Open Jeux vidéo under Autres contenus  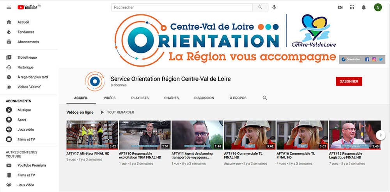pos(28,185)
